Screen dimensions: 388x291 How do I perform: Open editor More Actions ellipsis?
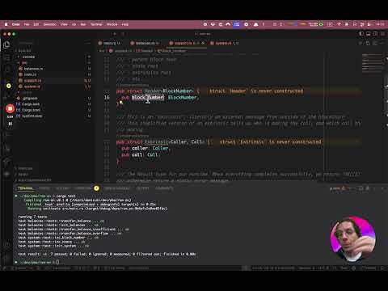[382, 43]
